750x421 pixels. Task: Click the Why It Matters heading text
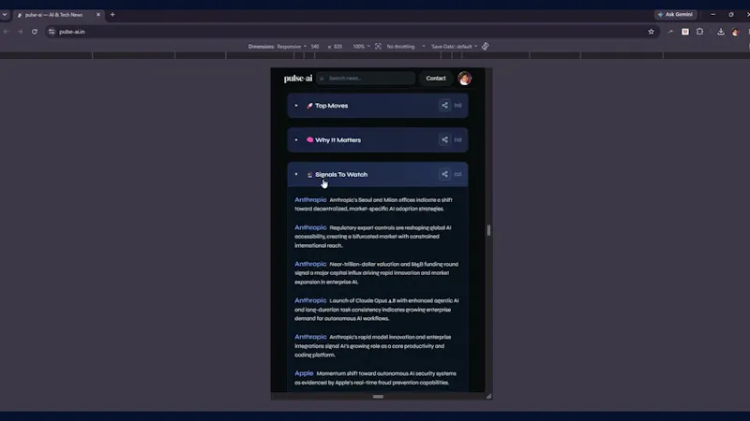[337, 139]
